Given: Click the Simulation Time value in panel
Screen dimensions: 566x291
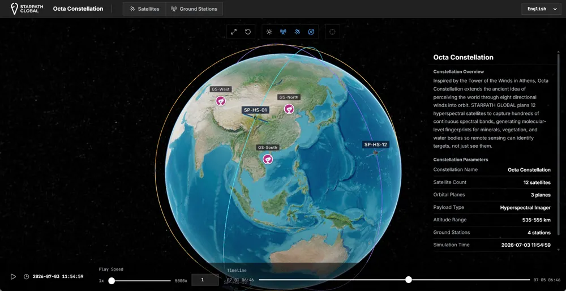Looking at the screenshot, I should [526, 245].
